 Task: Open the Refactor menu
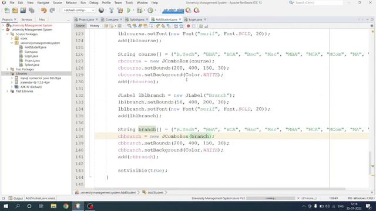pos(71,2)
